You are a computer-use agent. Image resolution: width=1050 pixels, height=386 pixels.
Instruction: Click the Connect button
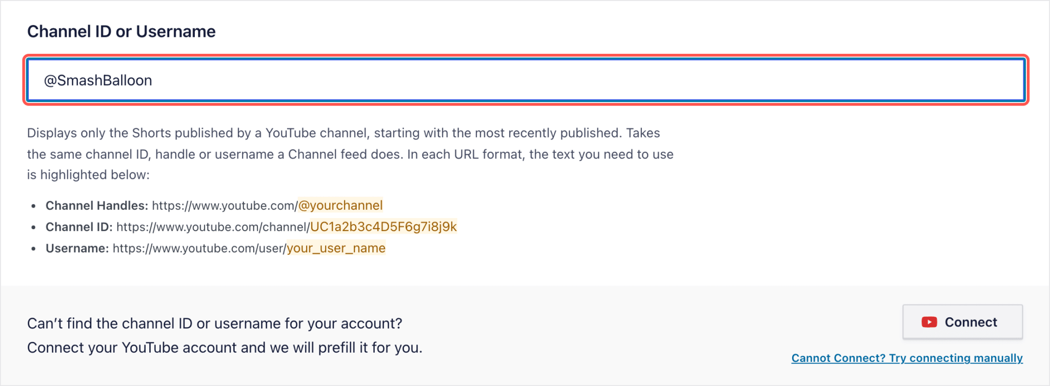click(962, 322)
